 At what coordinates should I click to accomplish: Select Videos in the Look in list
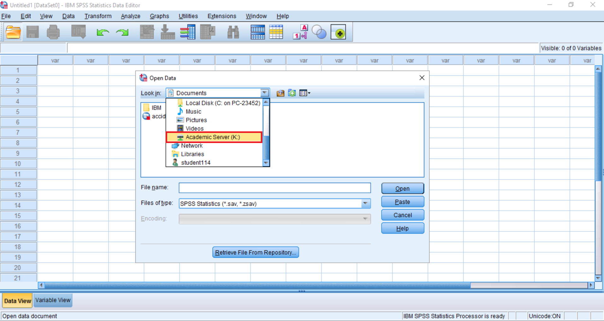click(x=190, y=129)
